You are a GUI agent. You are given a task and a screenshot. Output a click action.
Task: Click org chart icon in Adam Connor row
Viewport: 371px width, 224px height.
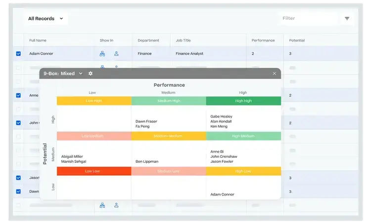click(102, 54)
